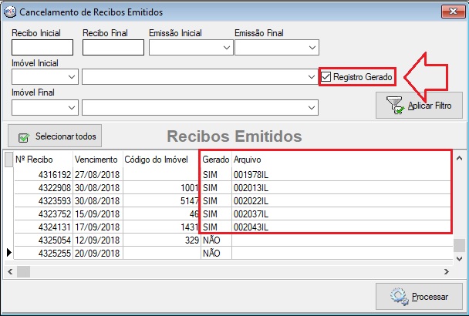Screen dimensions: 469x316
Task: Click the due date 15/09/2018
Action: pyautogui.click(x=97, y=214)
